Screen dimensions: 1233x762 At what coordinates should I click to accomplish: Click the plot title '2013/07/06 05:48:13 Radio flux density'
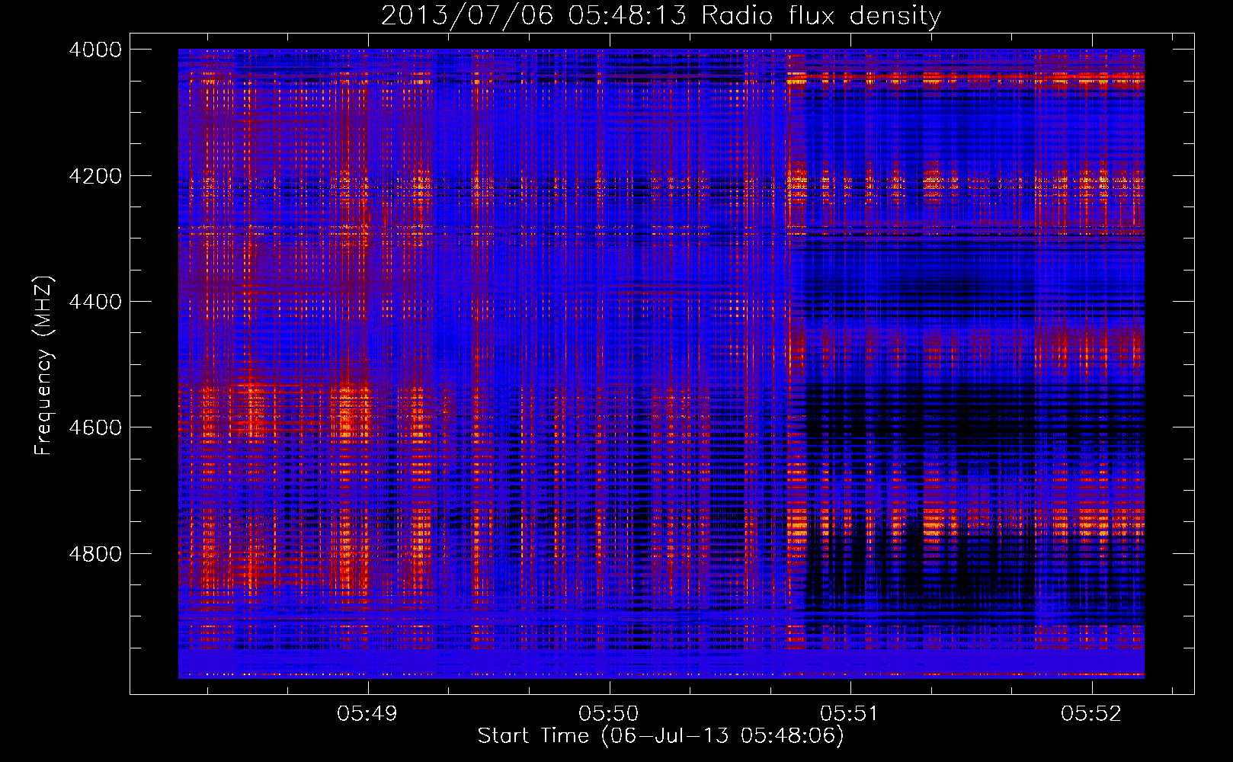[x=661, y=15]
